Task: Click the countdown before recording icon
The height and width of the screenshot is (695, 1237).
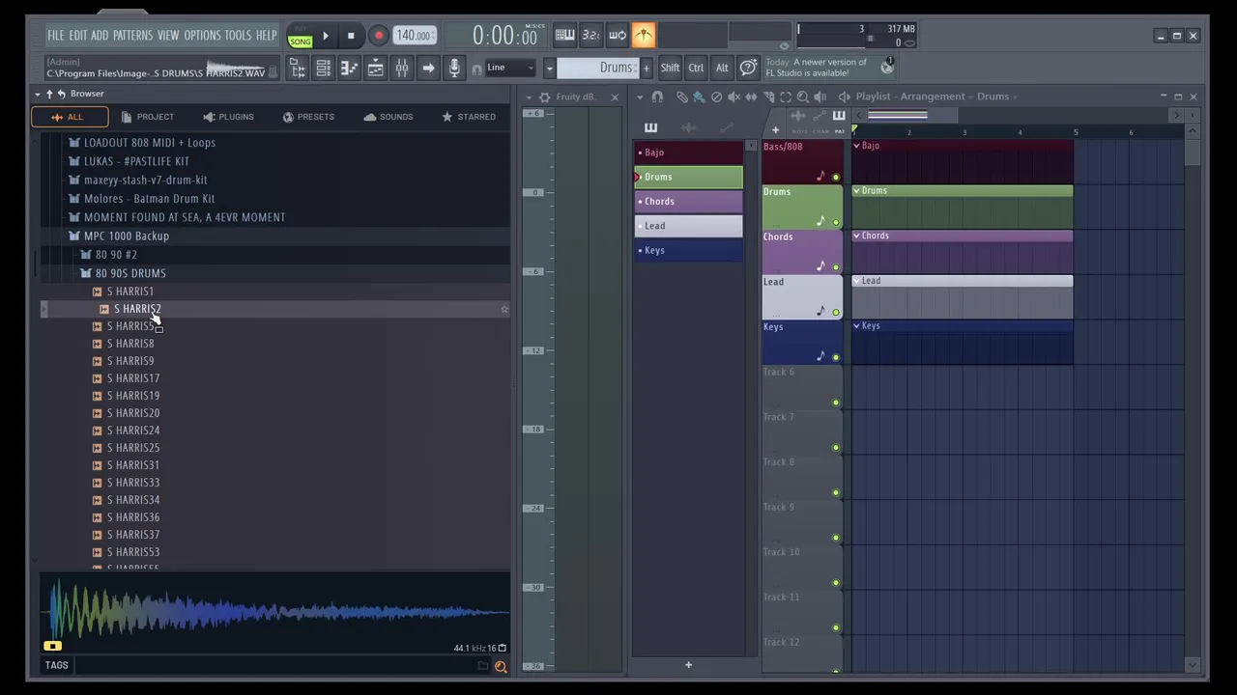Action: coord(590,36)
